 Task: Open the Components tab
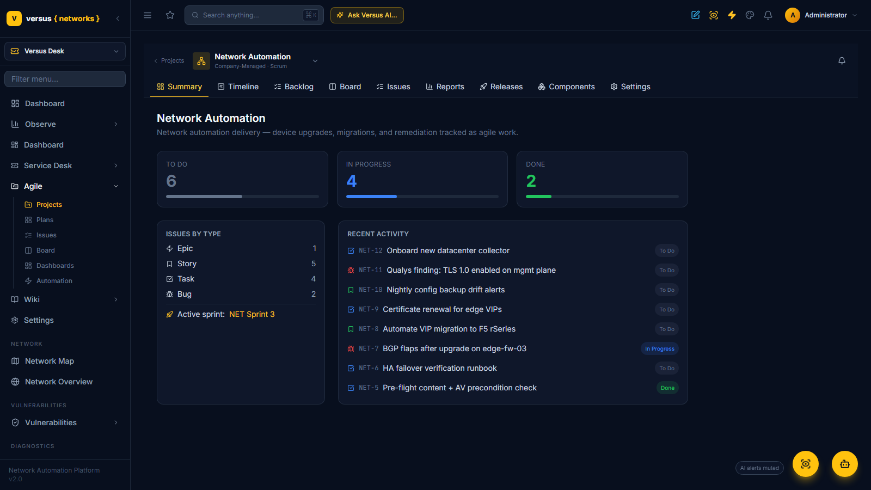(566, 87)
